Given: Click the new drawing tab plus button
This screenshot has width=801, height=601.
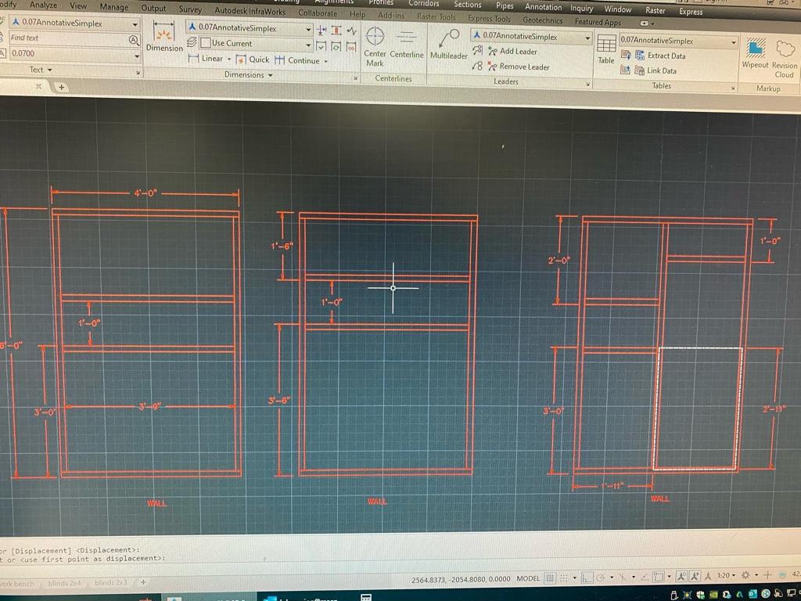Looking at the screenshot, I should point(61,88).
